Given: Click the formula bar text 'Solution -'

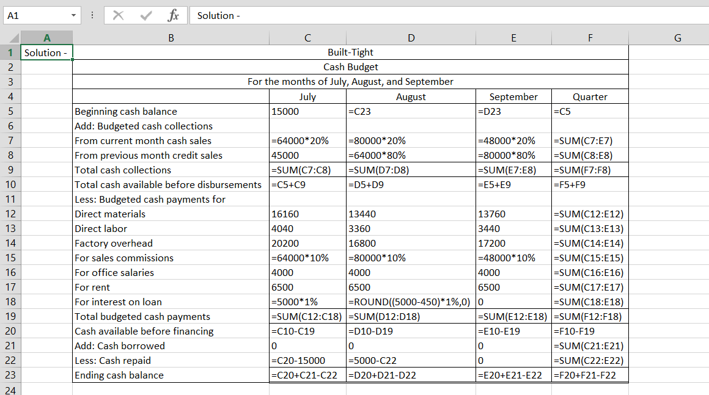Looking at the screenshot, I should (x=218, y=15).
